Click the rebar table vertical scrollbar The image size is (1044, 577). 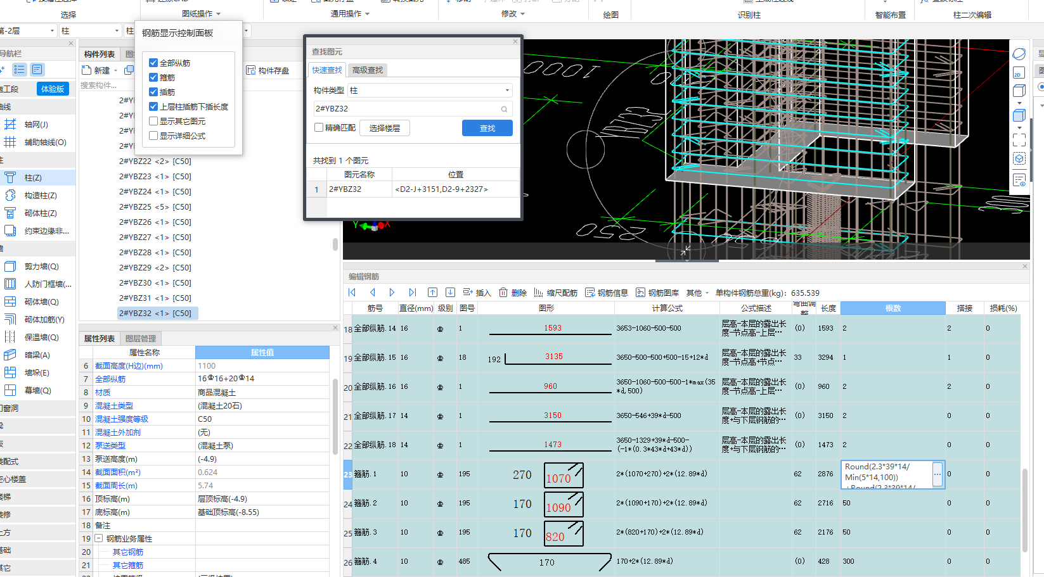(x=1025, y=510)
